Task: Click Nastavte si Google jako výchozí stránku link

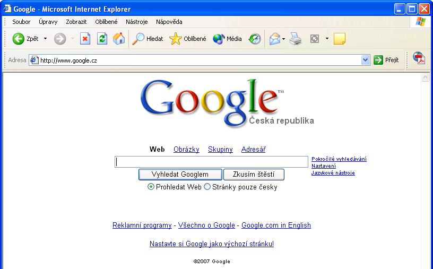Action: (212, 244)
